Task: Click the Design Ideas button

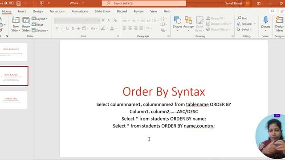Action: [x=280, y=24]
